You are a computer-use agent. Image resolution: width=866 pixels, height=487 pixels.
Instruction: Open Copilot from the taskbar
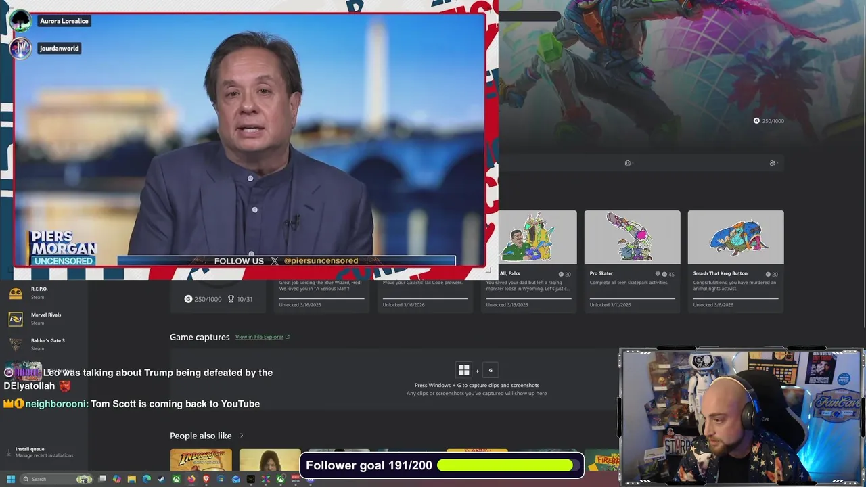[117, 479]
